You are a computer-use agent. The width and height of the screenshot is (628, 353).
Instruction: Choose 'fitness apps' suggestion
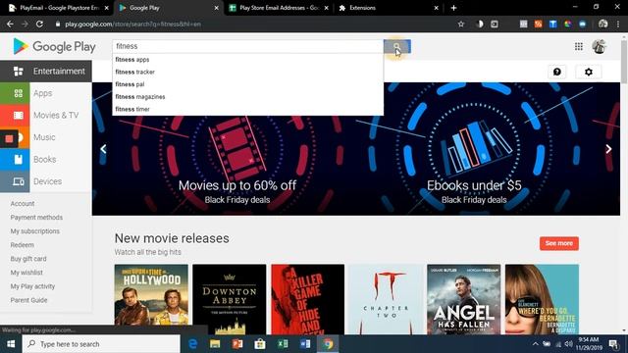pyautogui.click(x=248, y=60)
